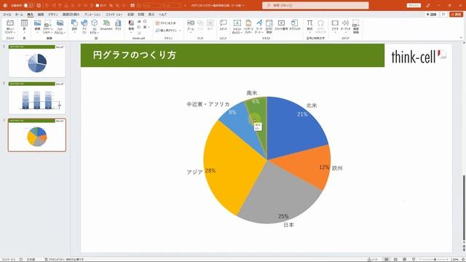This screenshot has width=466, height=262.
Task: Open the Transitions tab
Action: point(71,15)
